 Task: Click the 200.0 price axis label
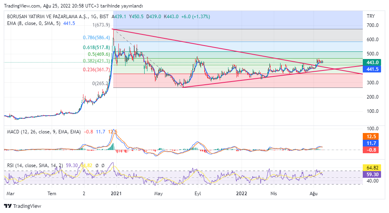373,97
